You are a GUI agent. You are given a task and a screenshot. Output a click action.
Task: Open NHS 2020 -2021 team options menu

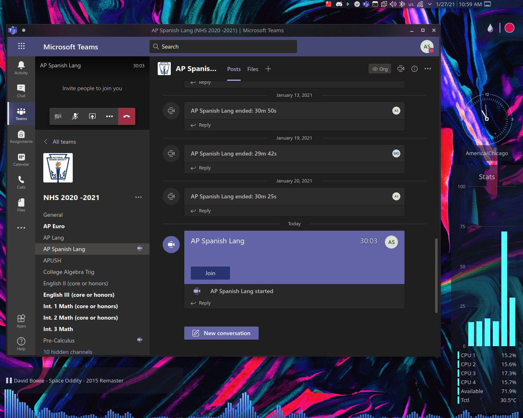139,197
